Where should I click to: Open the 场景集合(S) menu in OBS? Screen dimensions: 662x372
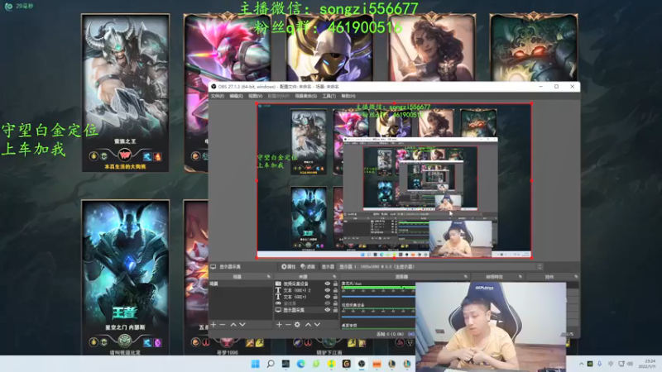coord(305,96)
